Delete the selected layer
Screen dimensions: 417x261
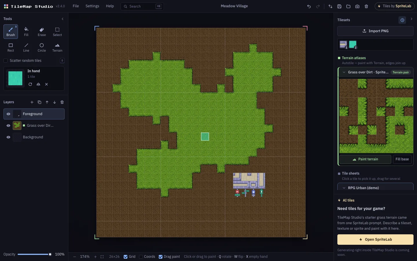click(x=62, y=102)
